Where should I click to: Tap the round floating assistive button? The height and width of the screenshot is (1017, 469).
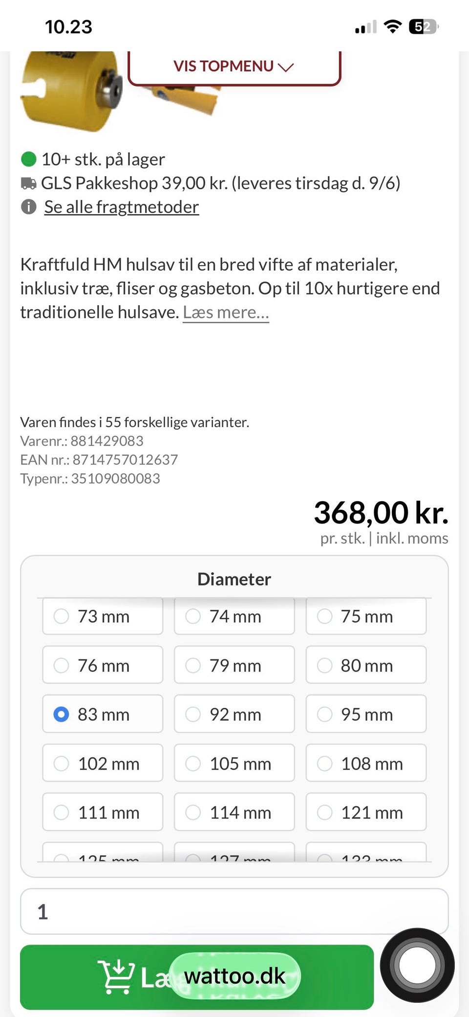(x=417, y=965)
